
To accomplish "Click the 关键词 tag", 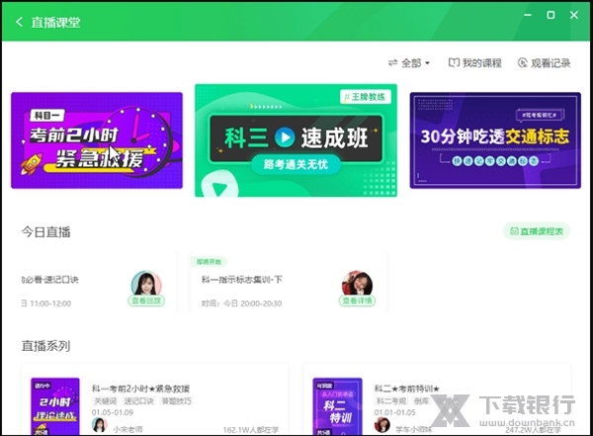I will pyautogui.click(x=105, y=400).
